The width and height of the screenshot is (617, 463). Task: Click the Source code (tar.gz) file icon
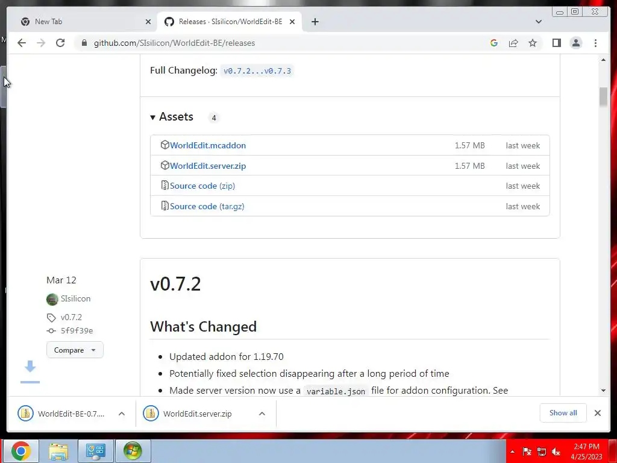(x=165, y=206)
